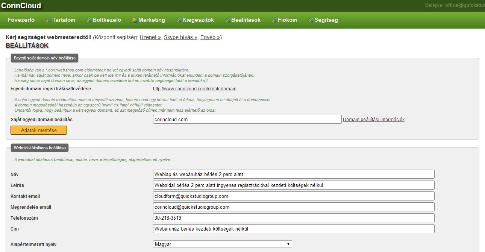Click the BEÁLLÍTÁSOK page heading
485x252 pixels.
(27, 46)
